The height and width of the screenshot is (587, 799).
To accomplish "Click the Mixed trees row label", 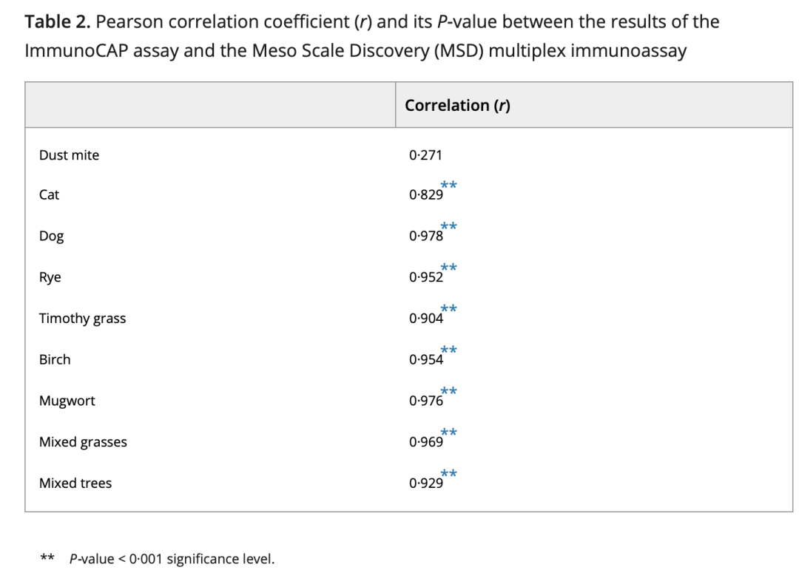I will pyautogui.click(x=75, y=483).
